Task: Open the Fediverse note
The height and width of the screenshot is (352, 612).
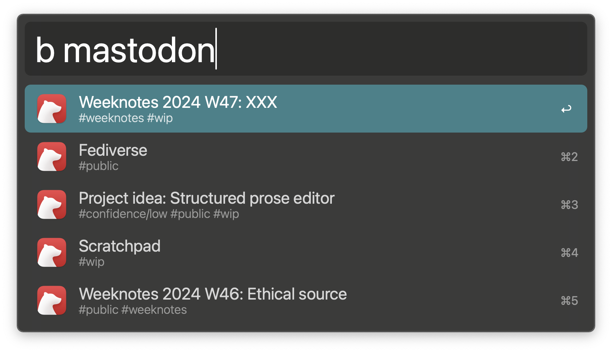Action: (x=113, y=151)
